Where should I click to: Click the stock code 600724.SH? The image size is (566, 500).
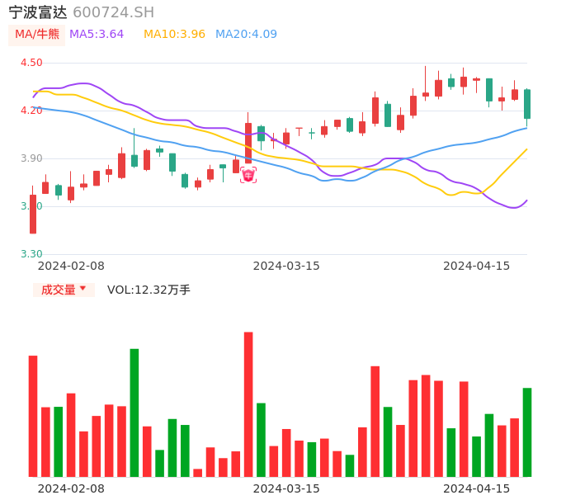click(x=113, y=12)
